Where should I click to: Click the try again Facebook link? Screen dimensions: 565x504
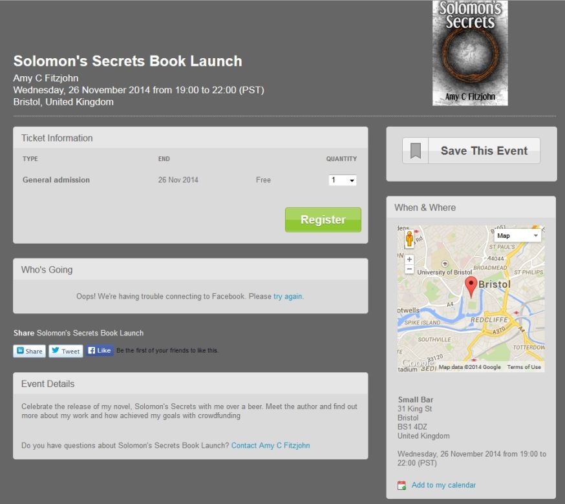point(288,297)
